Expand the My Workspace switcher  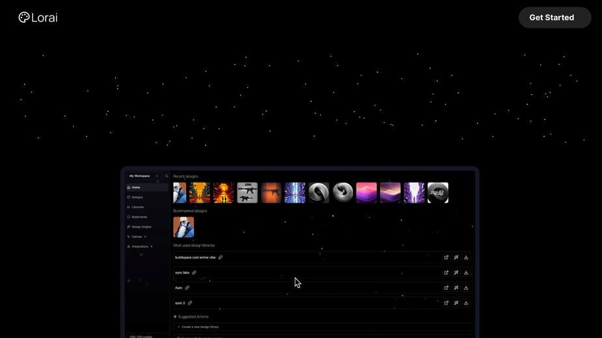point(144,176)
